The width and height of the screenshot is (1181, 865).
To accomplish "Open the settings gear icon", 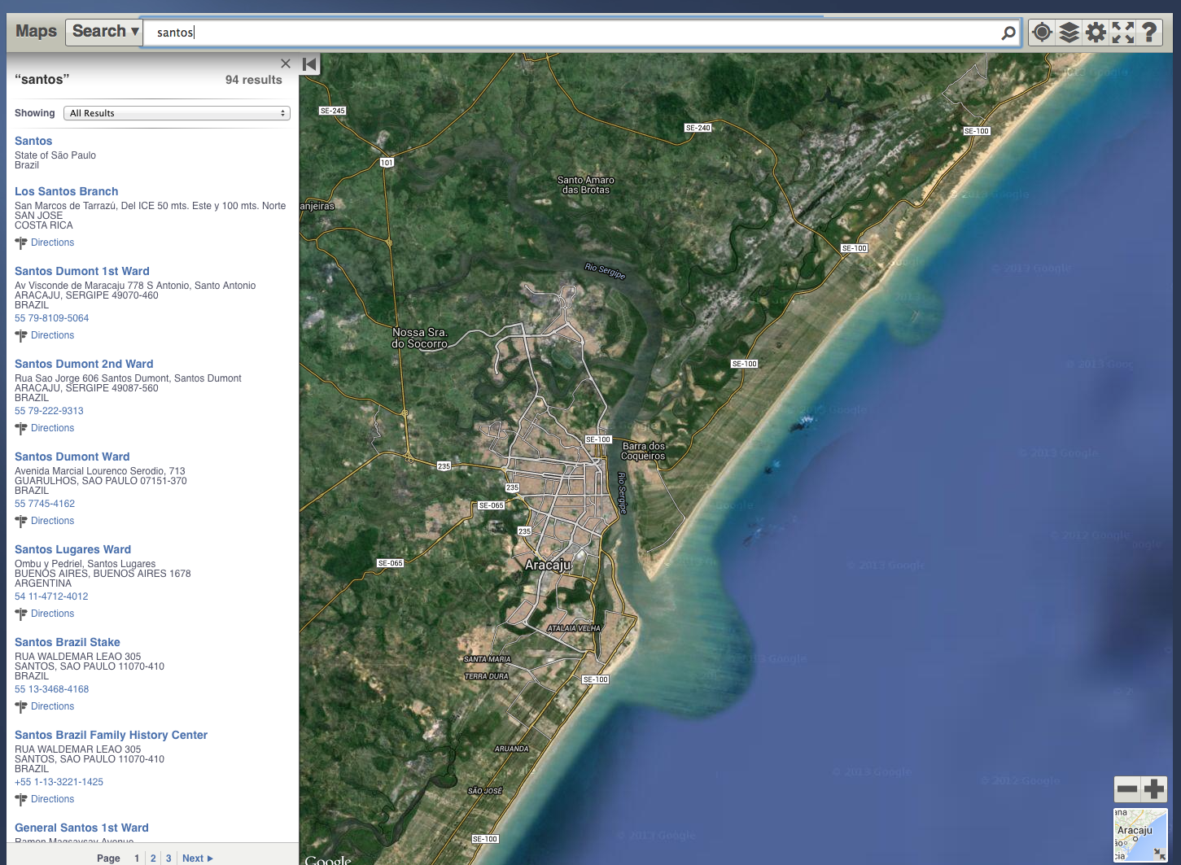I will click(1096, 33).
